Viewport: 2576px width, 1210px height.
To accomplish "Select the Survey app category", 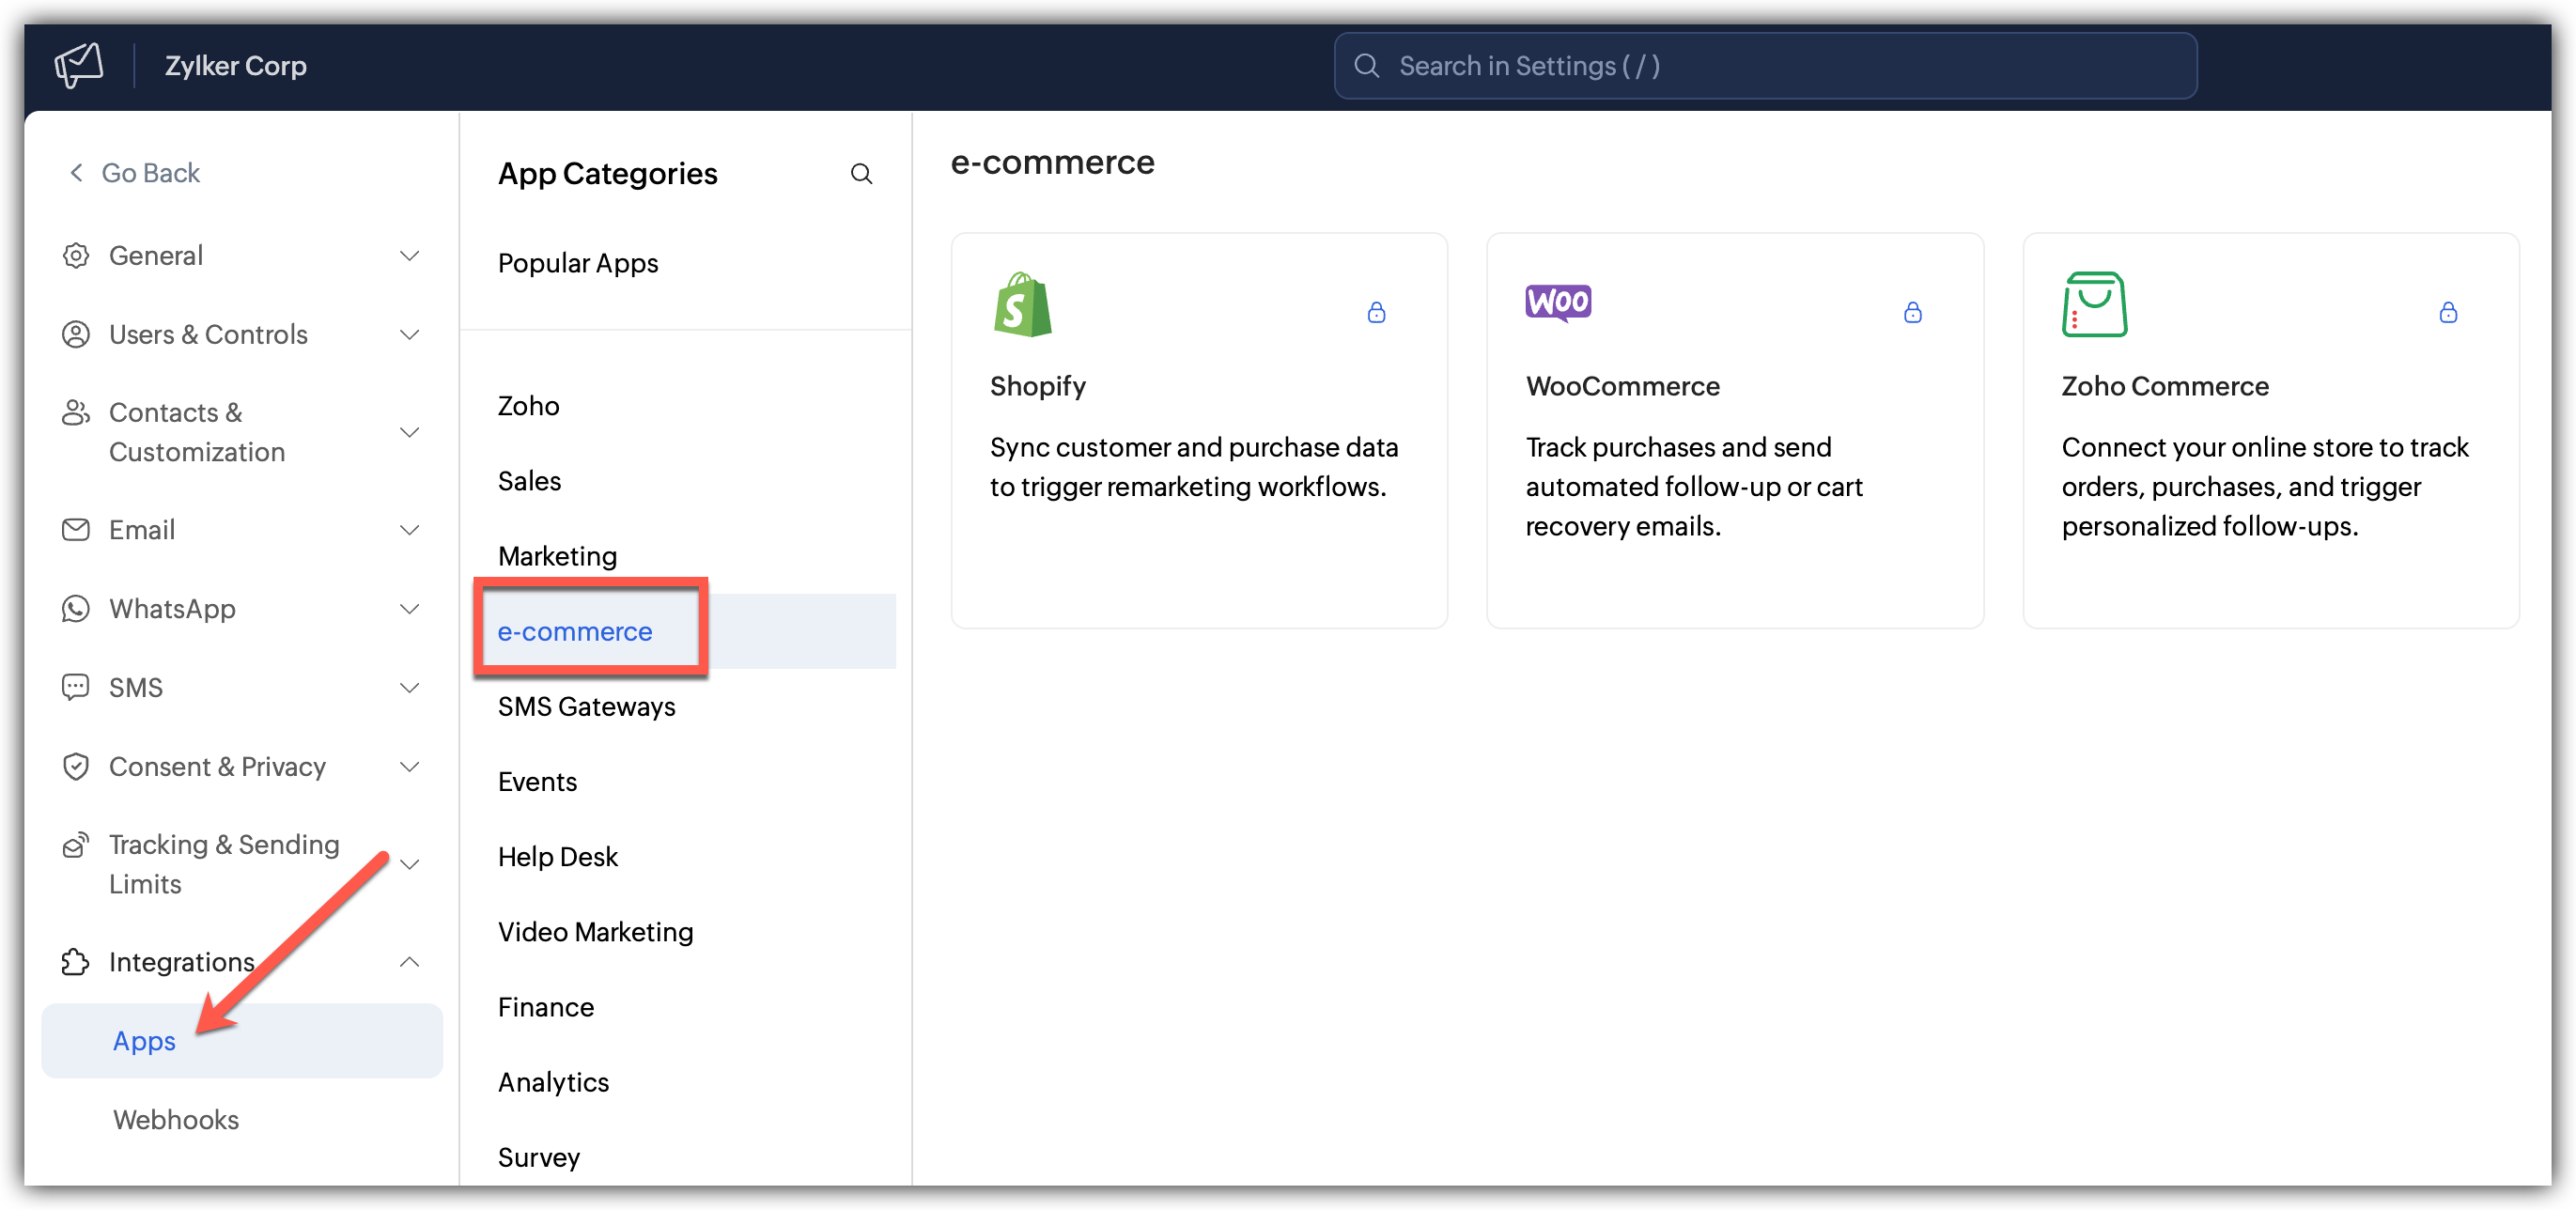I will tap(538, 1157).
